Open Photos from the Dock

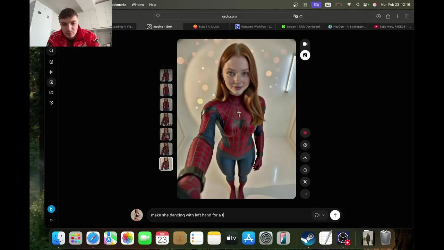[x=128, y=238]
